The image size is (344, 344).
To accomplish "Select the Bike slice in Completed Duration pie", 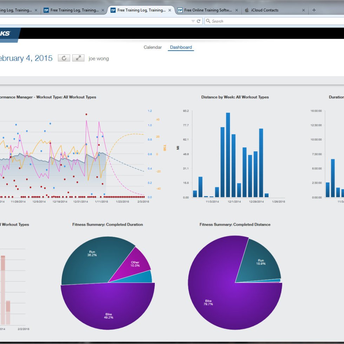I will tap(109, 309).
